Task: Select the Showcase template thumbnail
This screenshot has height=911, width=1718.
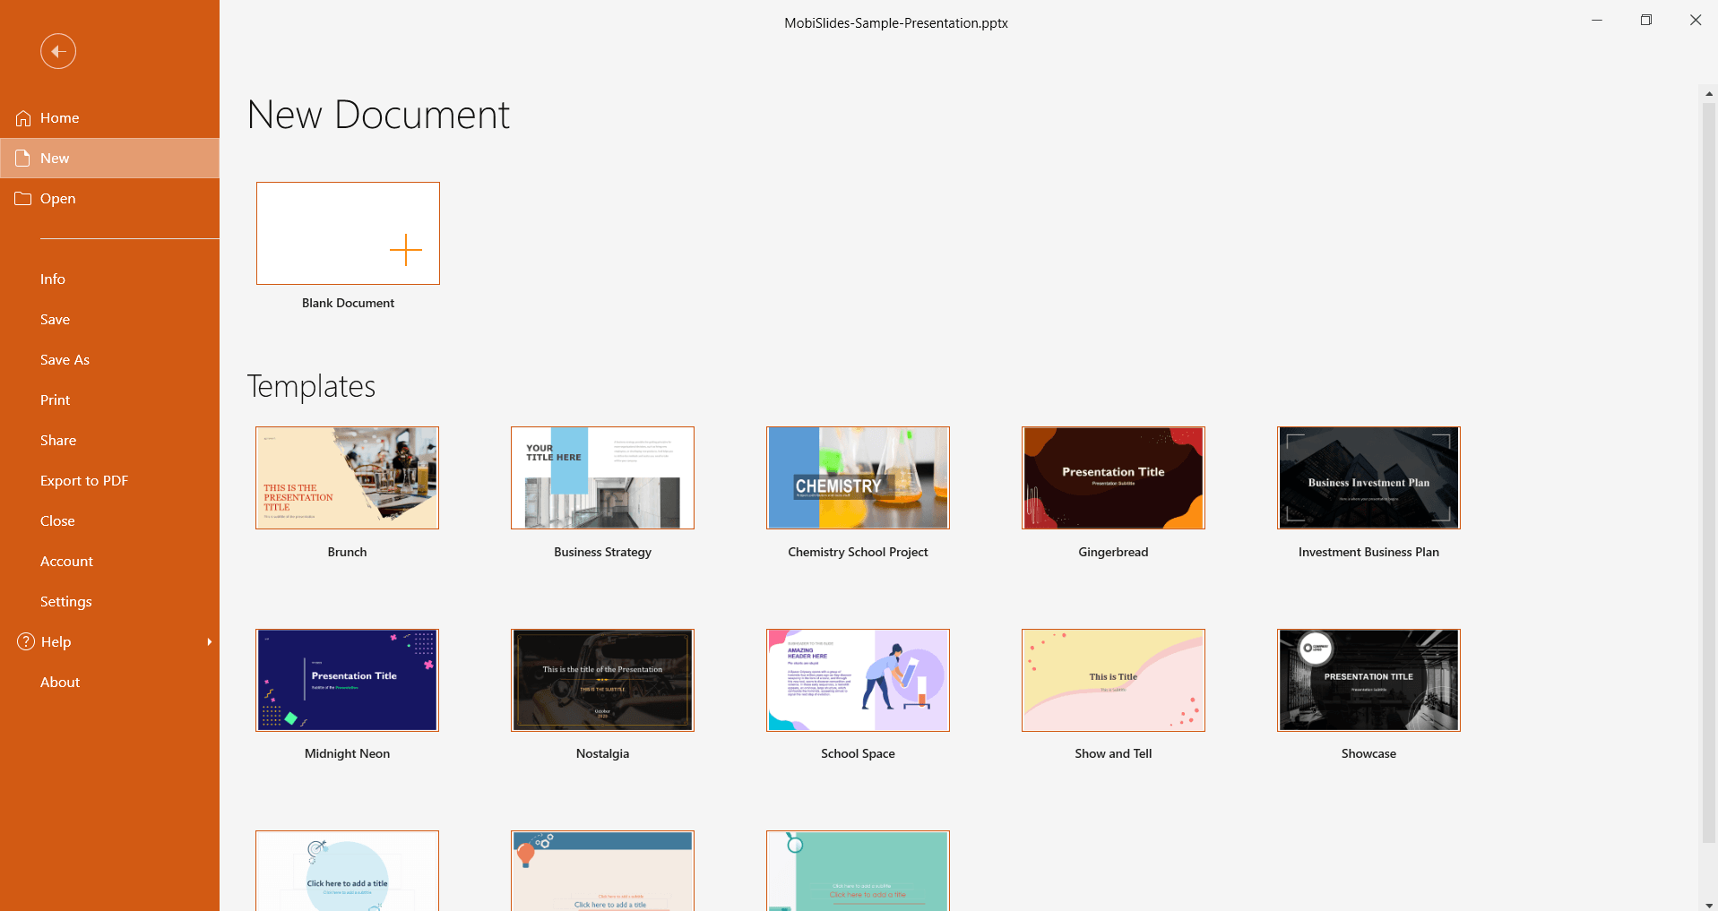Action: coord(1369,681)
